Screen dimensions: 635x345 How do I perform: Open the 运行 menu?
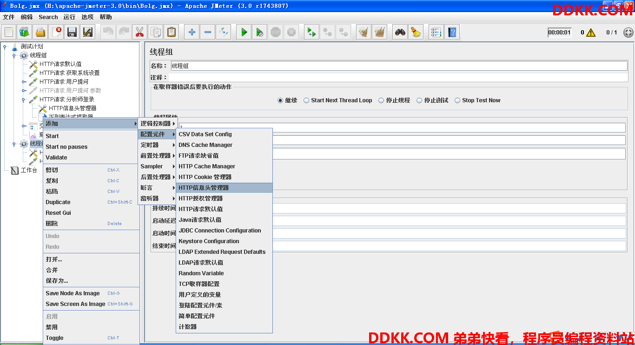69,17
